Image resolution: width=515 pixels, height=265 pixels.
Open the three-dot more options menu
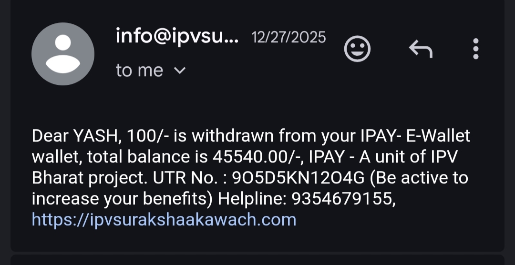coord(475,49)
